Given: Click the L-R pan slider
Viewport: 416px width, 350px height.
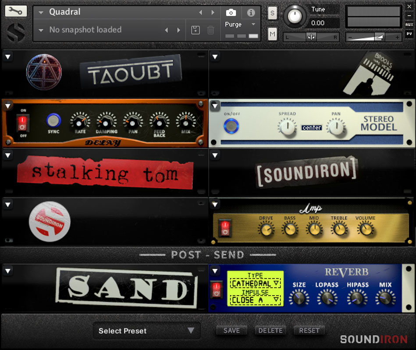Looking at the screenshot, I should [311, 37].
